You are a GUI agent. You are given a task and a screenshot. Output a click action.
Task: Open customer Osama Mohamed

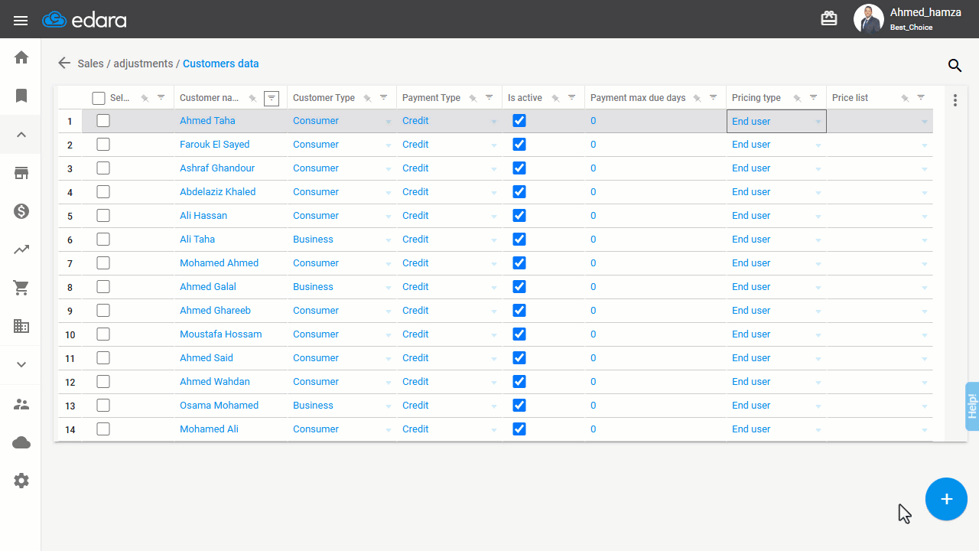pos(219,405)
